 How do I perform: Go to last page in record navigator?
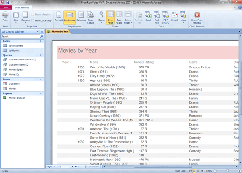pos(76,166)
